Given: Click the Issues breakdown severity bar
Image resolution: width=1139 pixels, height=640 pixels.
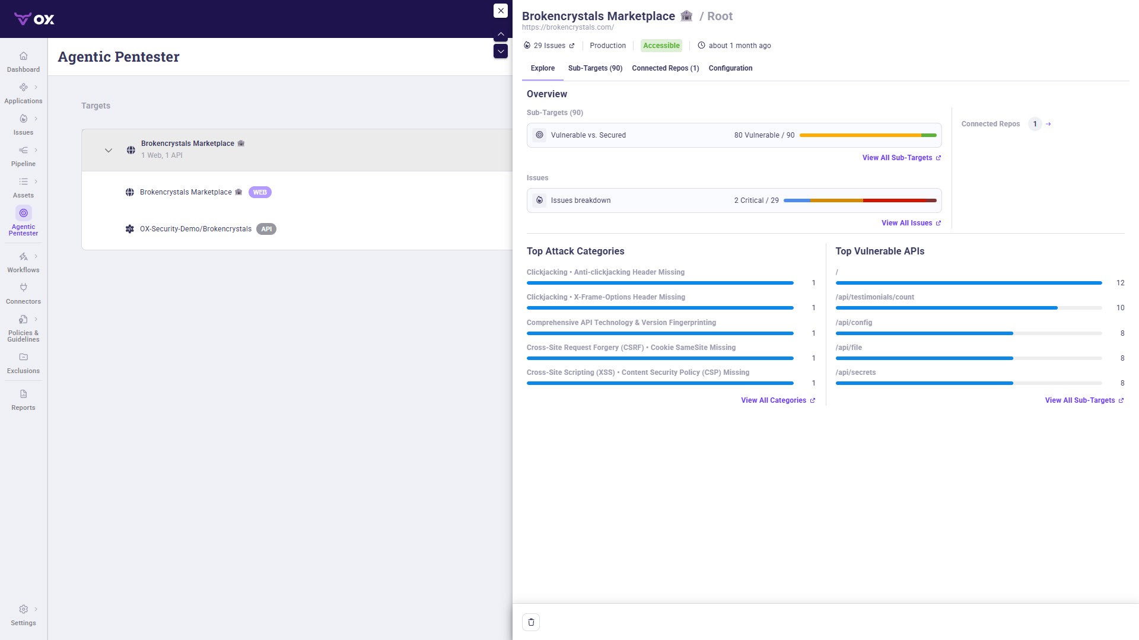Looking at the screenshot, I should pos(860,200).
